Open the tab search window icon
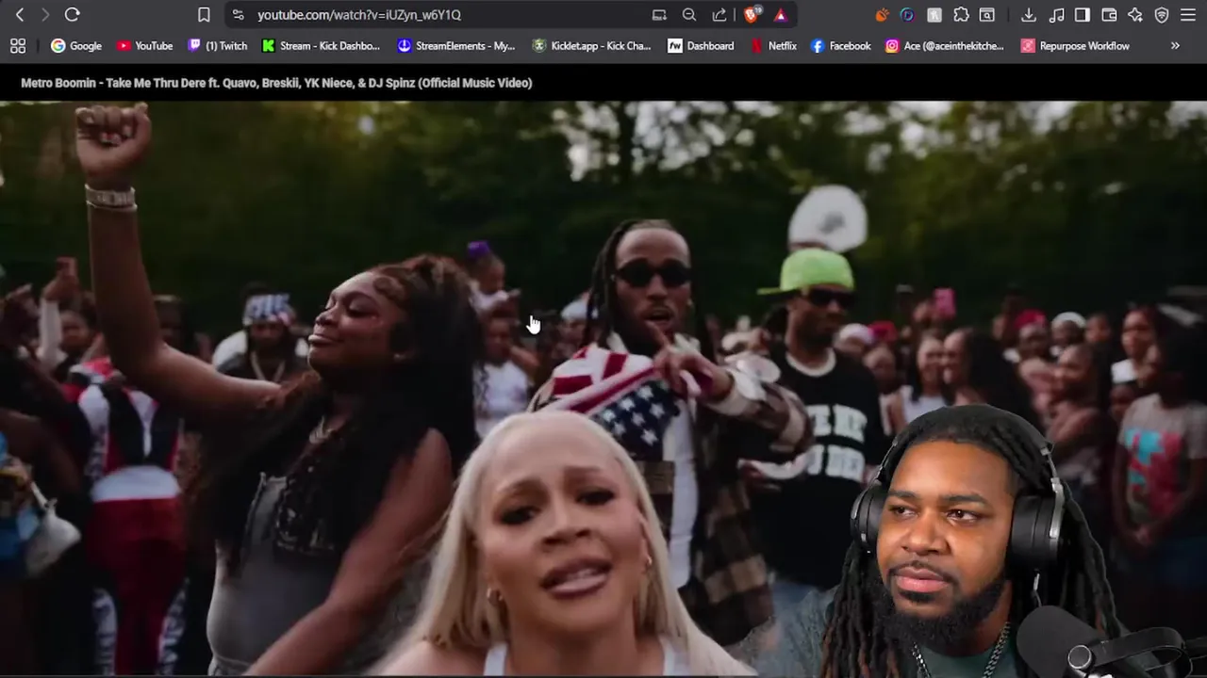Screen dimensions: 1207x678 (x=986, y=15)
